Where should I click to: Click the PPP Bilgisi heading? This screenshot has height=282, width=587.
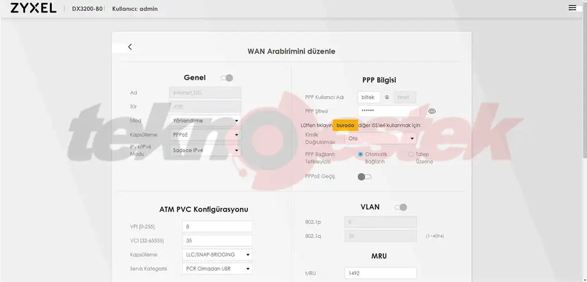379,80
